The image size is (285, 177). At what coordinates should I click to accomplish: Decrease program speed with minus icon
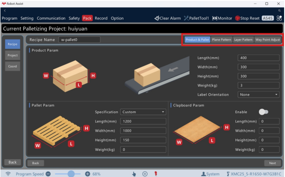coord(48,174)
